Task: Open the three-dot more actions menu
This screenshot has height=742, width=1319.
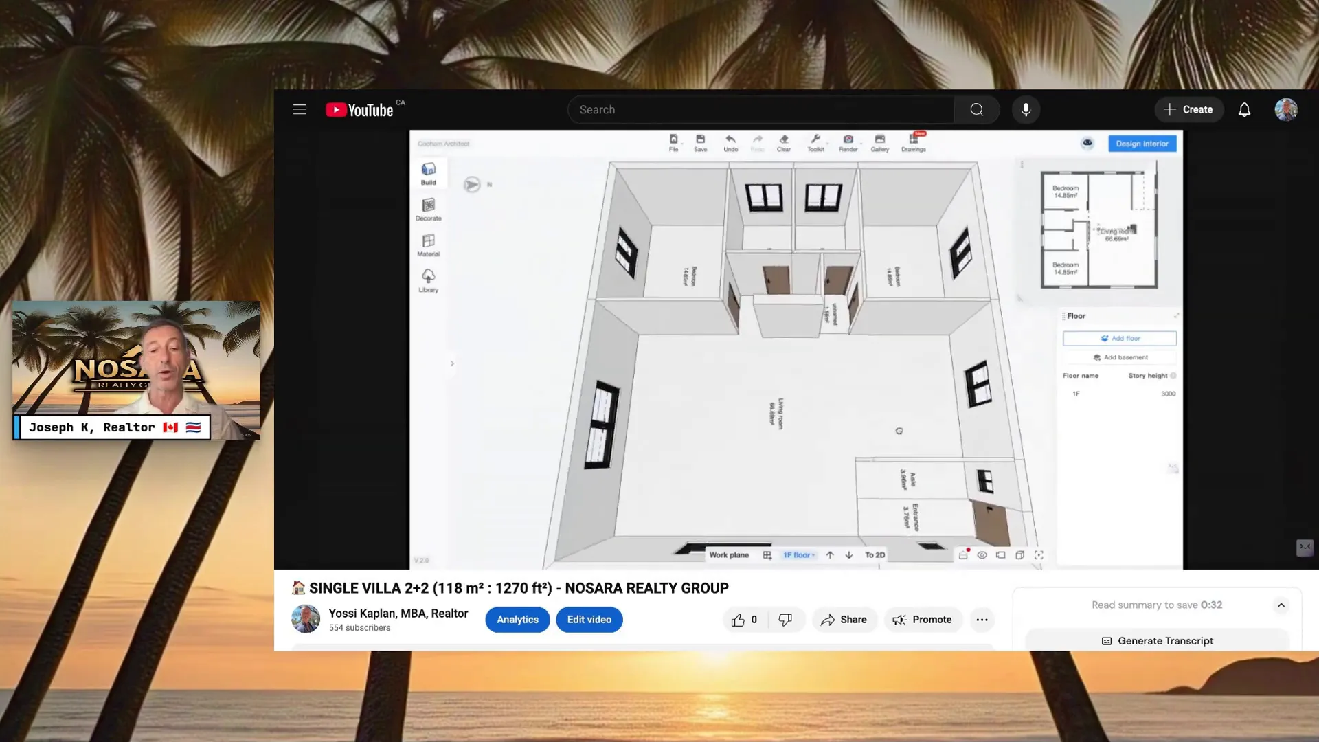Action: [x=982, y=620]
